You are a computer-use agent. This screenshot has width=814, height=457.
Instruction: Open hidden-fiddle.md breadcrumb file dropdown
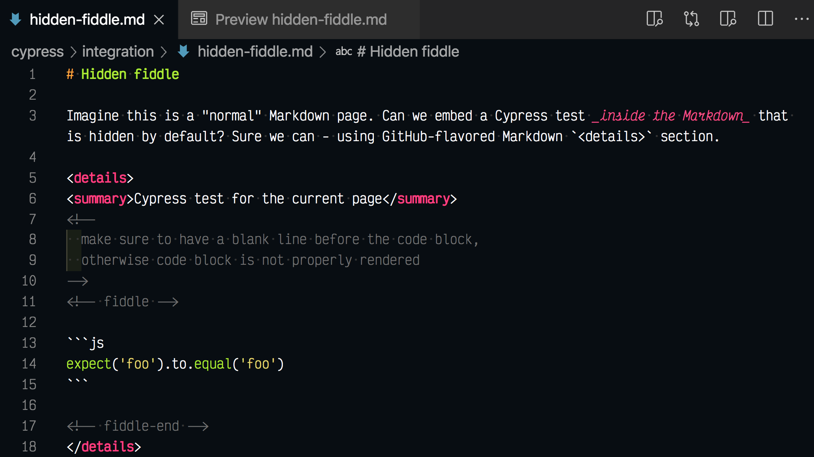pyautogui.click(x=255, y=51)
